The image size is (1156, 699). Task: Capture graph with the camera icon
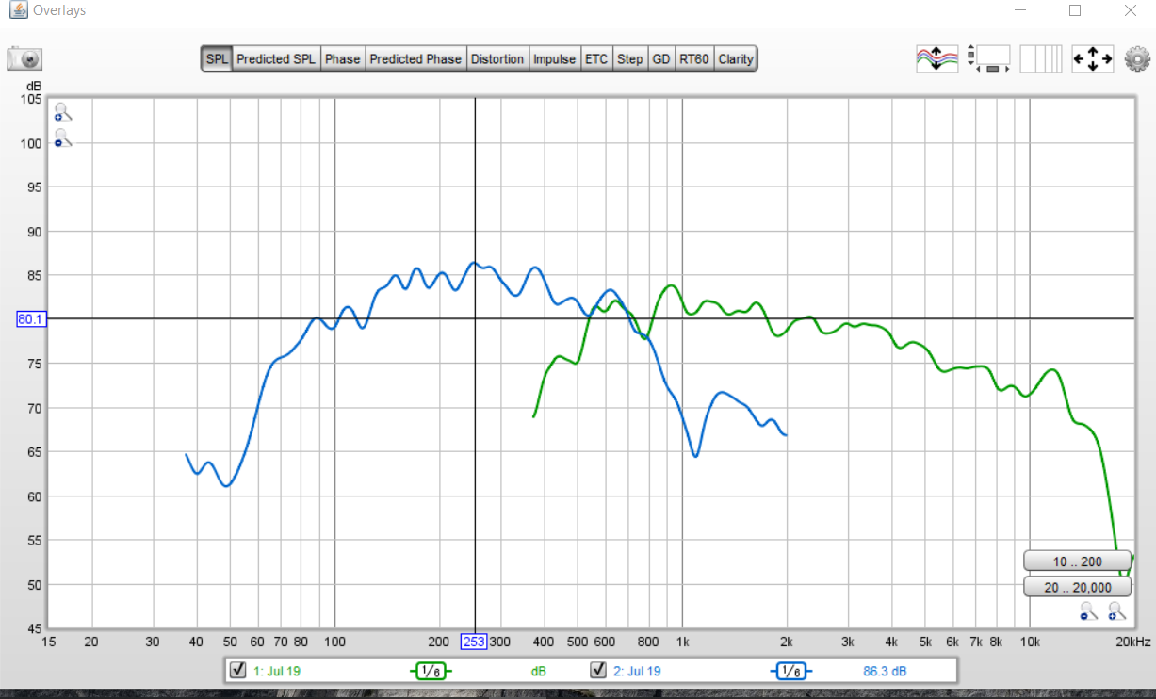pyautogui.click(x=24, y=59)
